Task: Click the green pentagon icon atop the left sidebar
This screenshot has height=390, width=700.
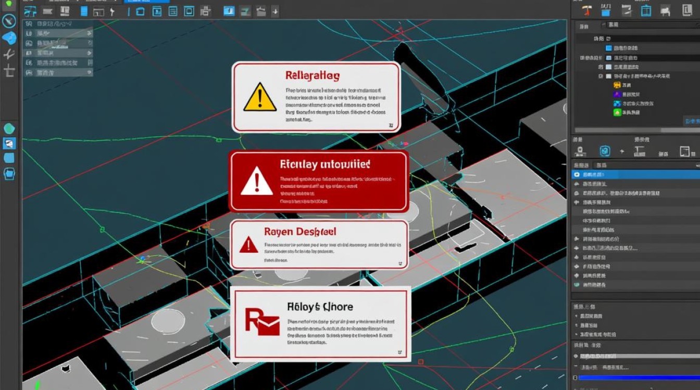Action: coord(9,4)
